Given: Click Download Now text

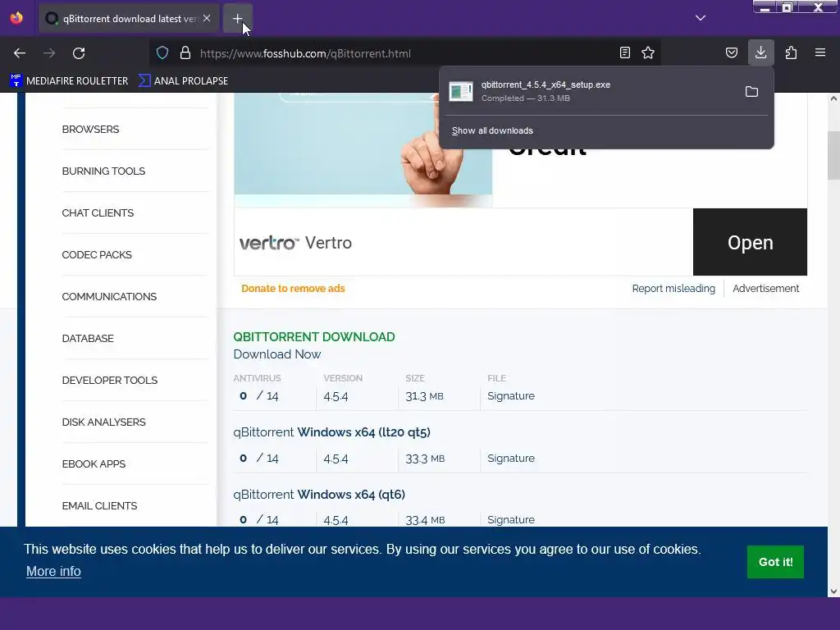Looking at the screenshot, I should tap(277, 354).
